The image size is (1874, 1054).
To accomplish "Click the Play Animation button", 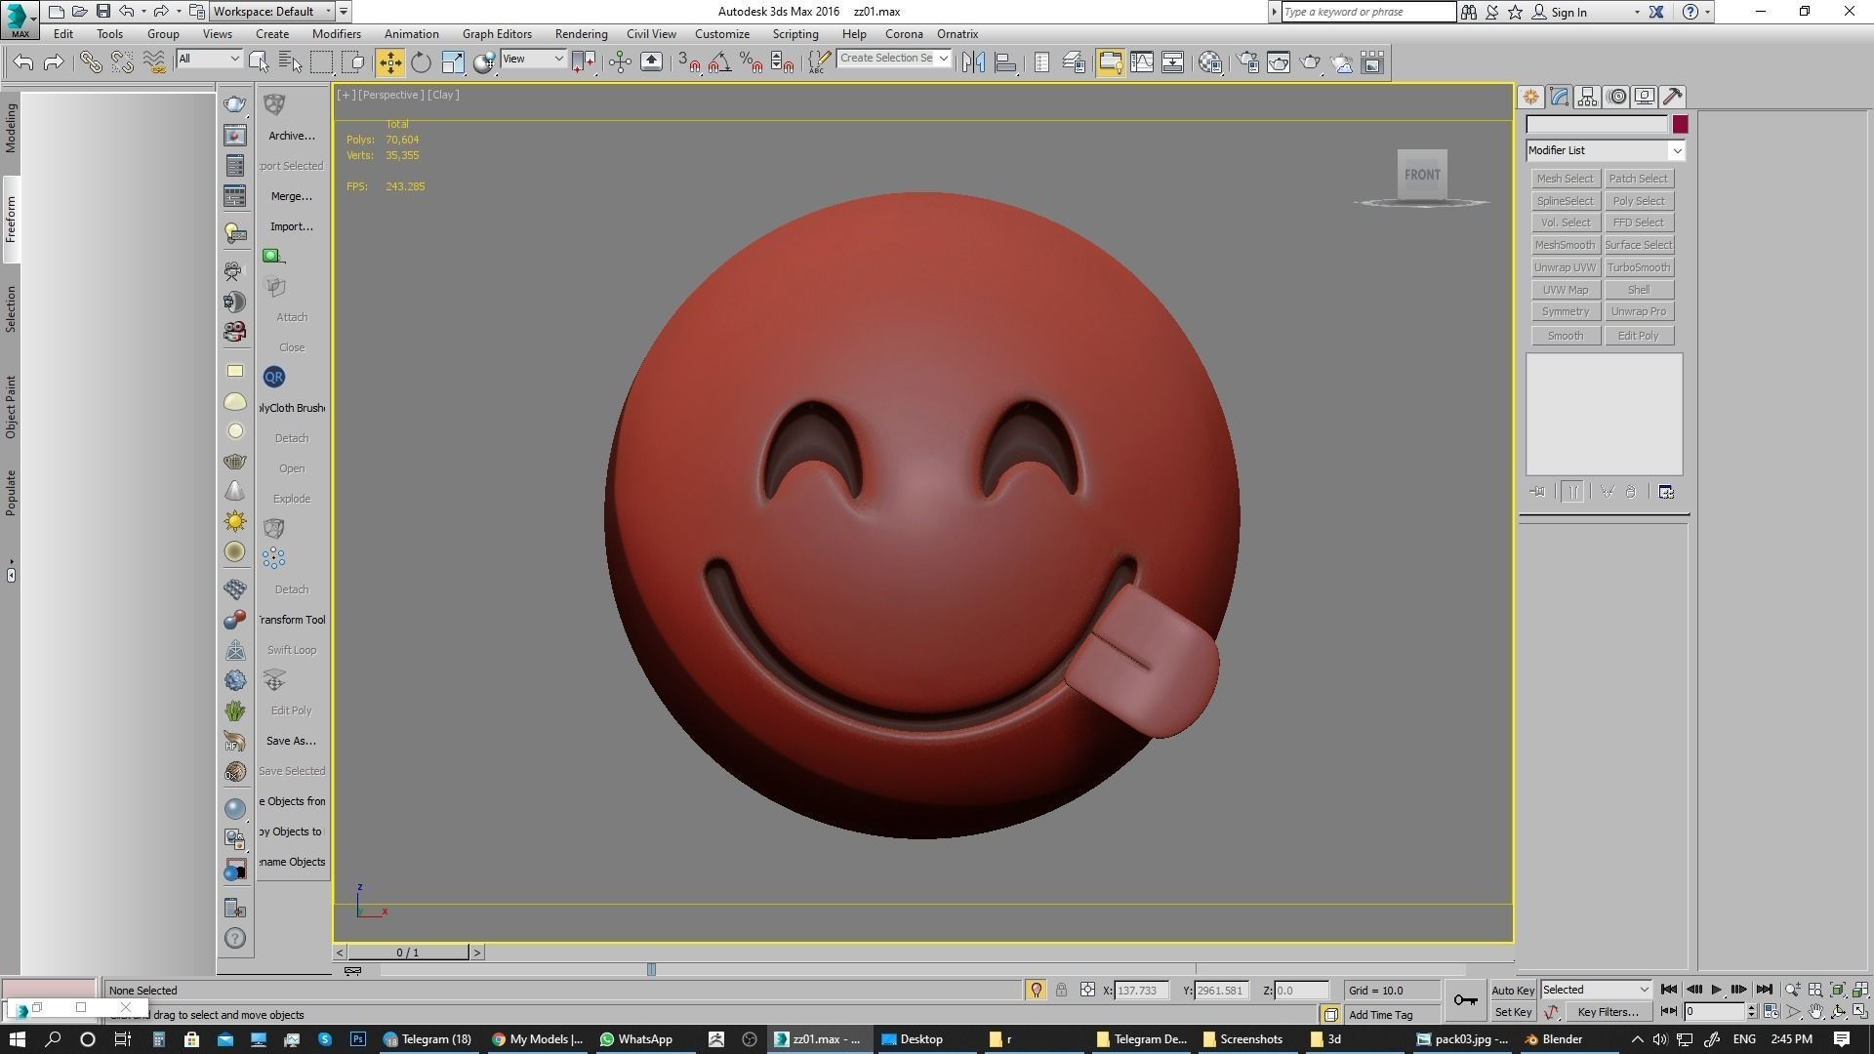I will [x=1716, y=990].
